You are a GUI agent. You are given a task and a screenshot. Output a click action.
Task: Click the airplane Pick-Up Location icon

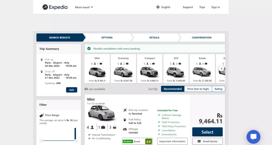(x=125, y=110)
